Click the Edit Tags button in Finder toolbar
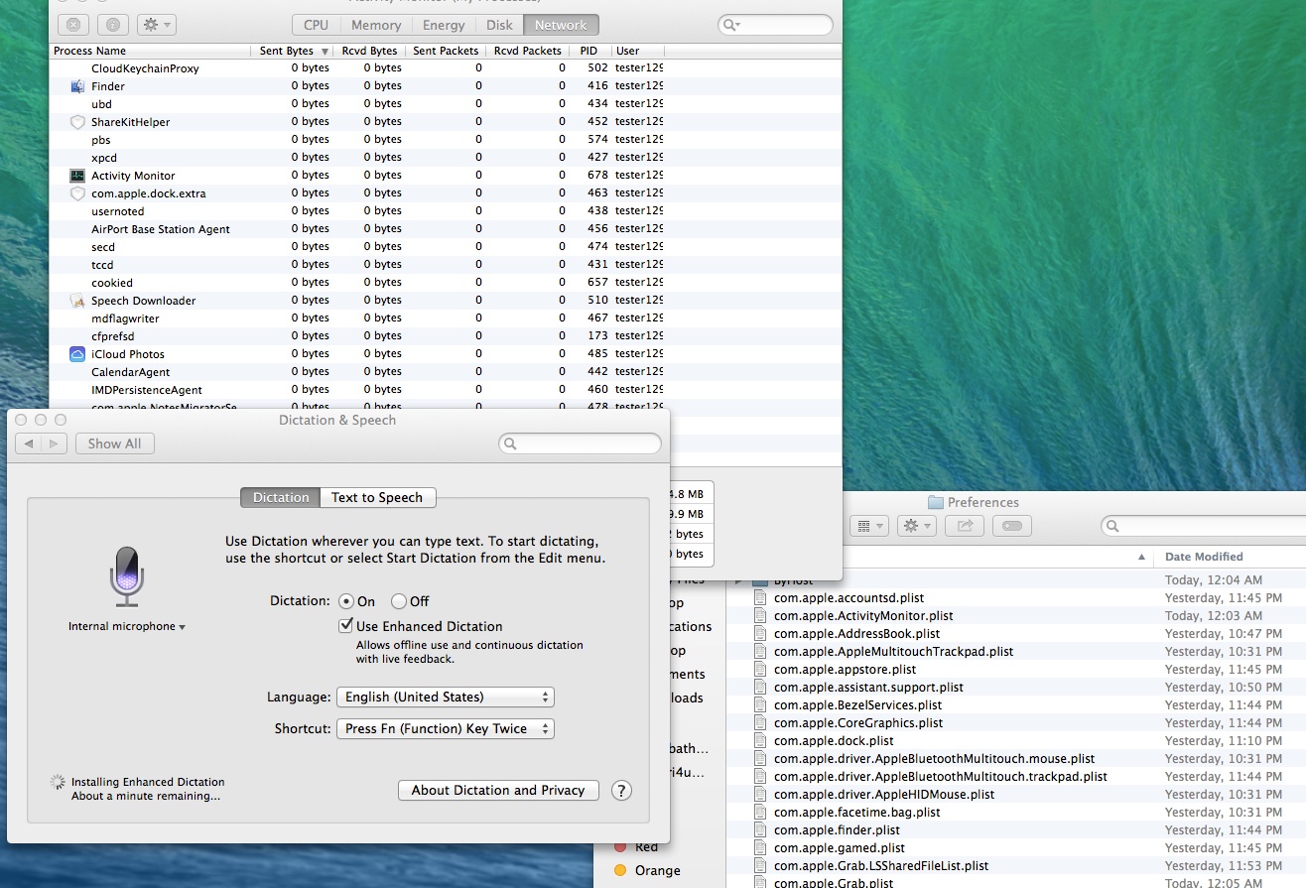 [x=1011, y=526]
